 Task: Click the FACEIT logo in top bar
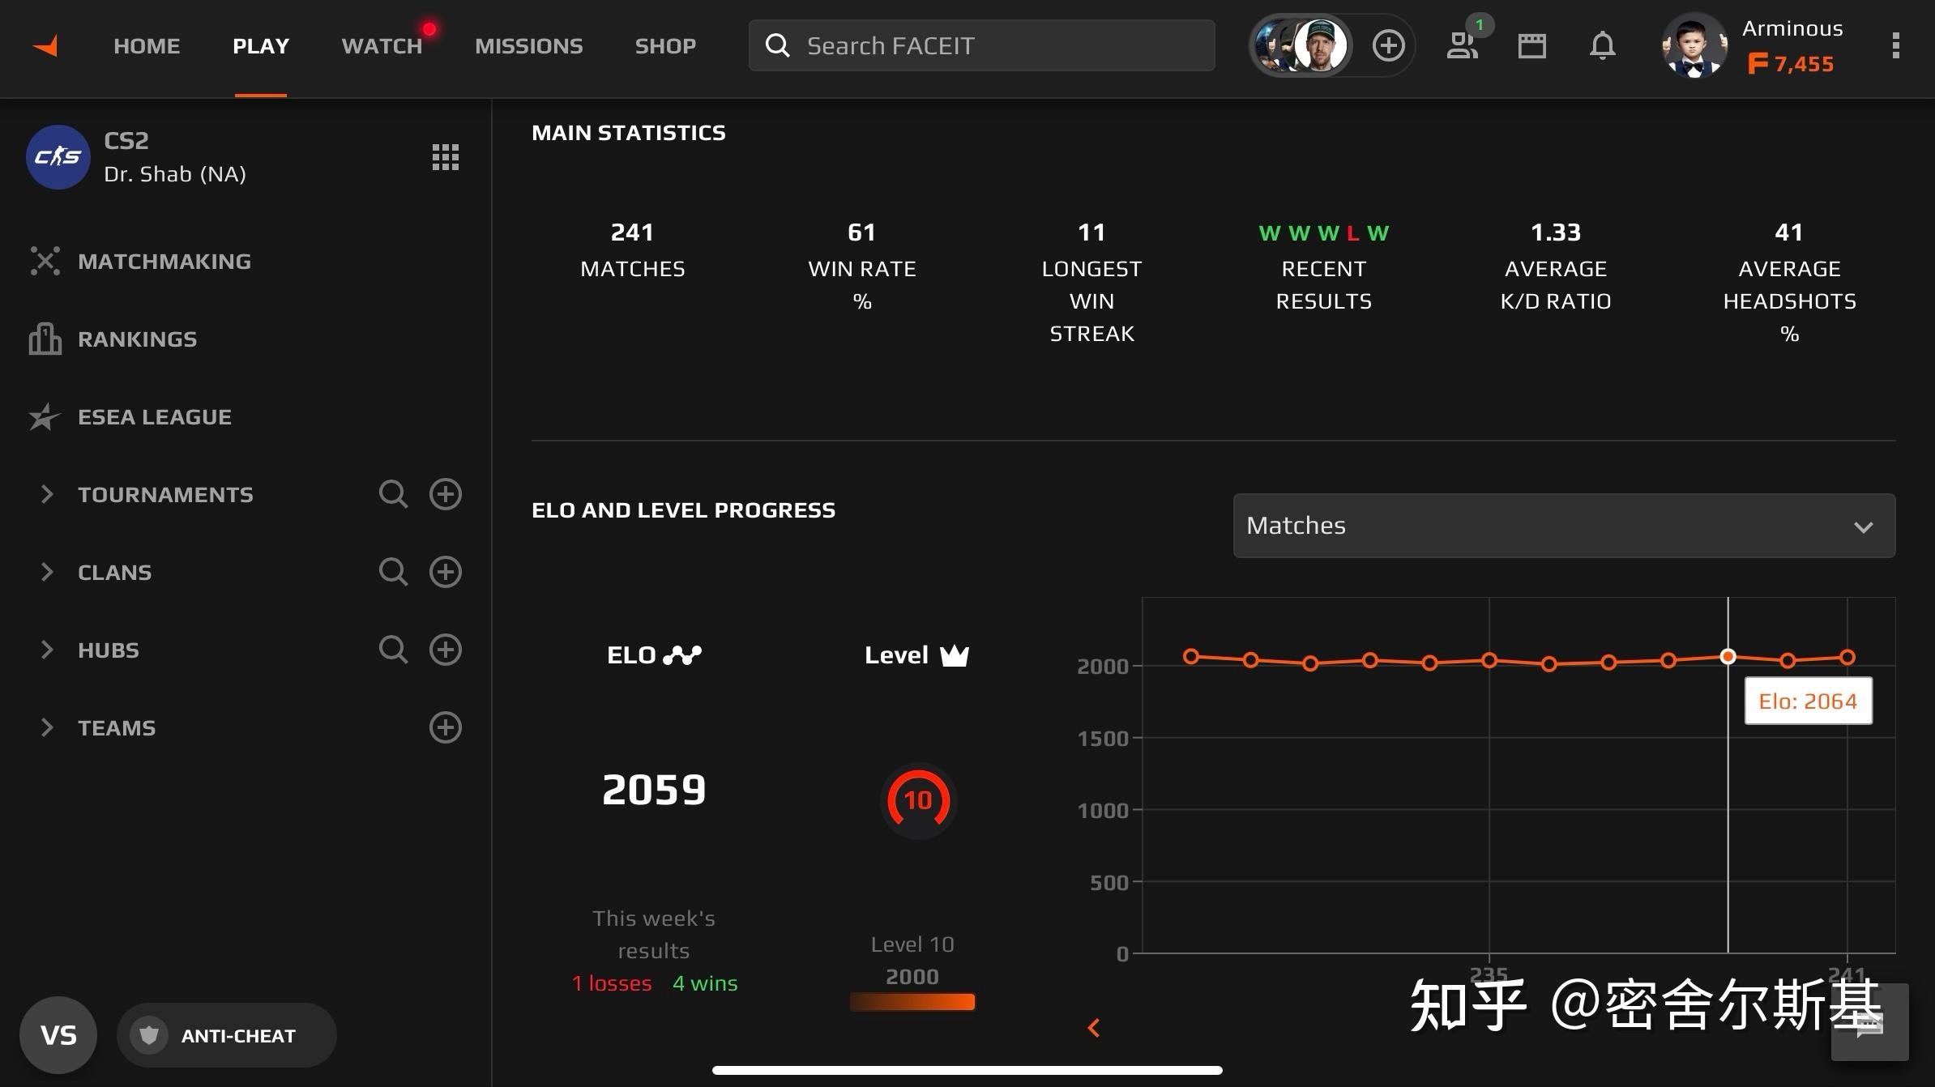45,45
